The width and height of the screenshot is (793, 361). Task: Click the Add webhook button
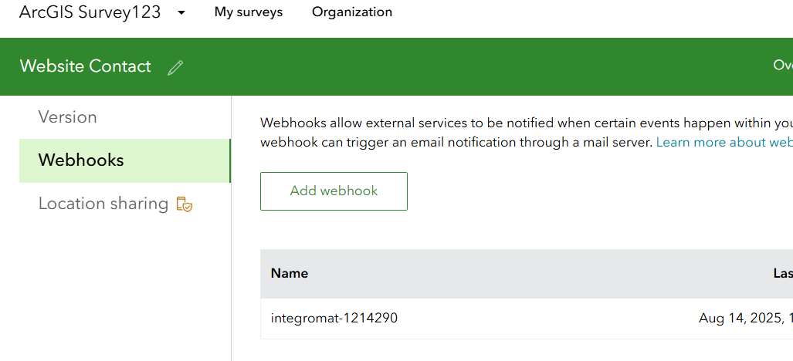334,191
